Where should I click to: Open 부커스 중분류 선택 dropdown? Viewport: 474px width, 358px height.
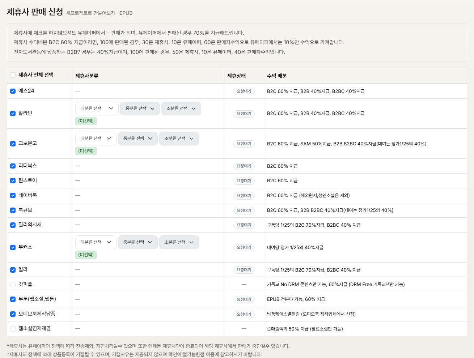138,242
